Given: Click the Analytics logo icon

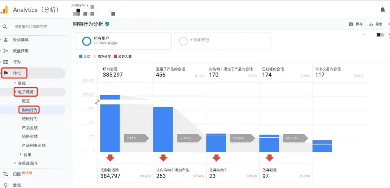Looking at the screenshot, I should (4, 10).
